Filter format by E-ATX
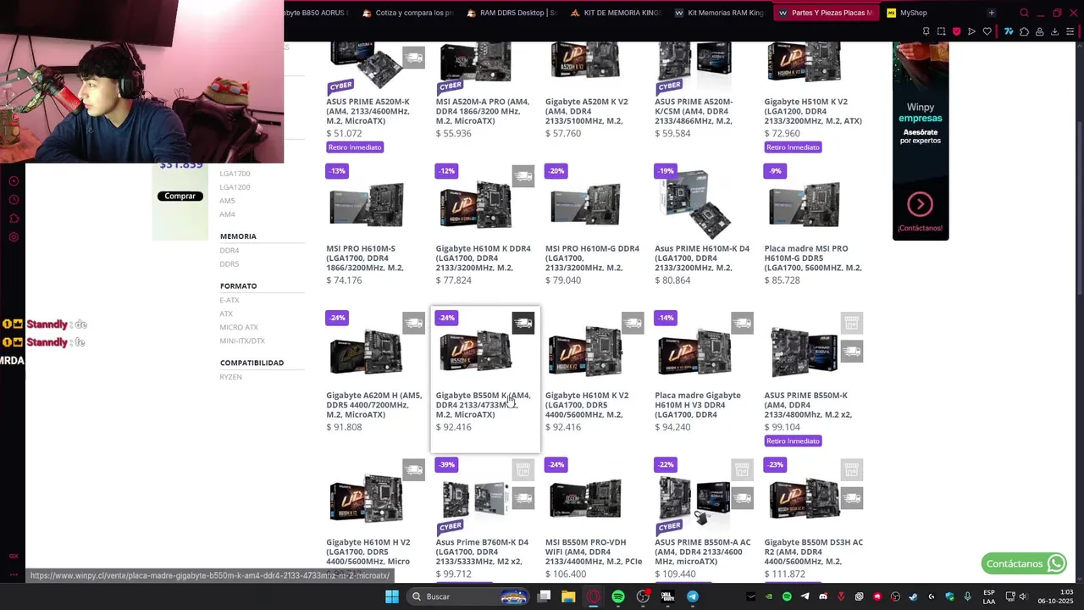This screenshot has width=1084, height=610. 230,300
